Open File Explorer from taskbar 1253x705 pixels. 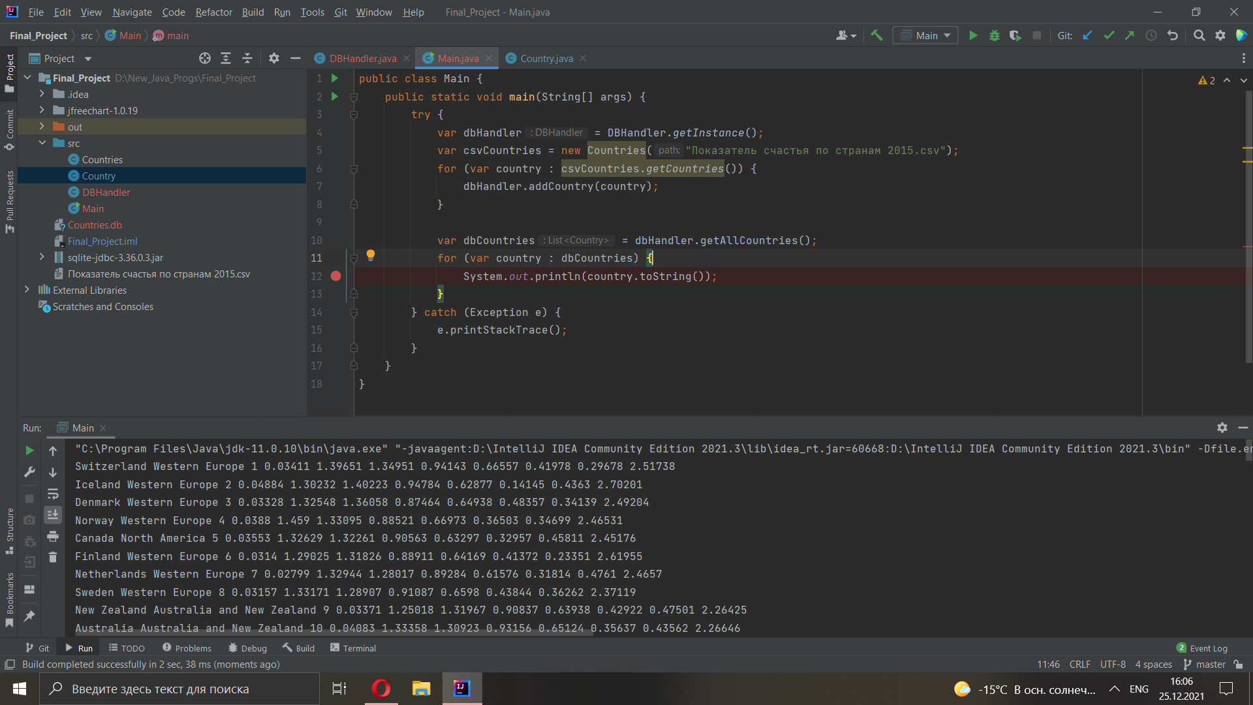[x=421, y=689]
